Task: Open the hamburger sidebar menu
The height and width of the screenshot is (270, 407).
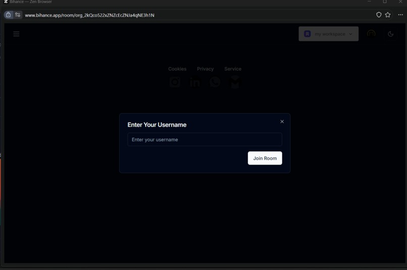Action: 16,34
